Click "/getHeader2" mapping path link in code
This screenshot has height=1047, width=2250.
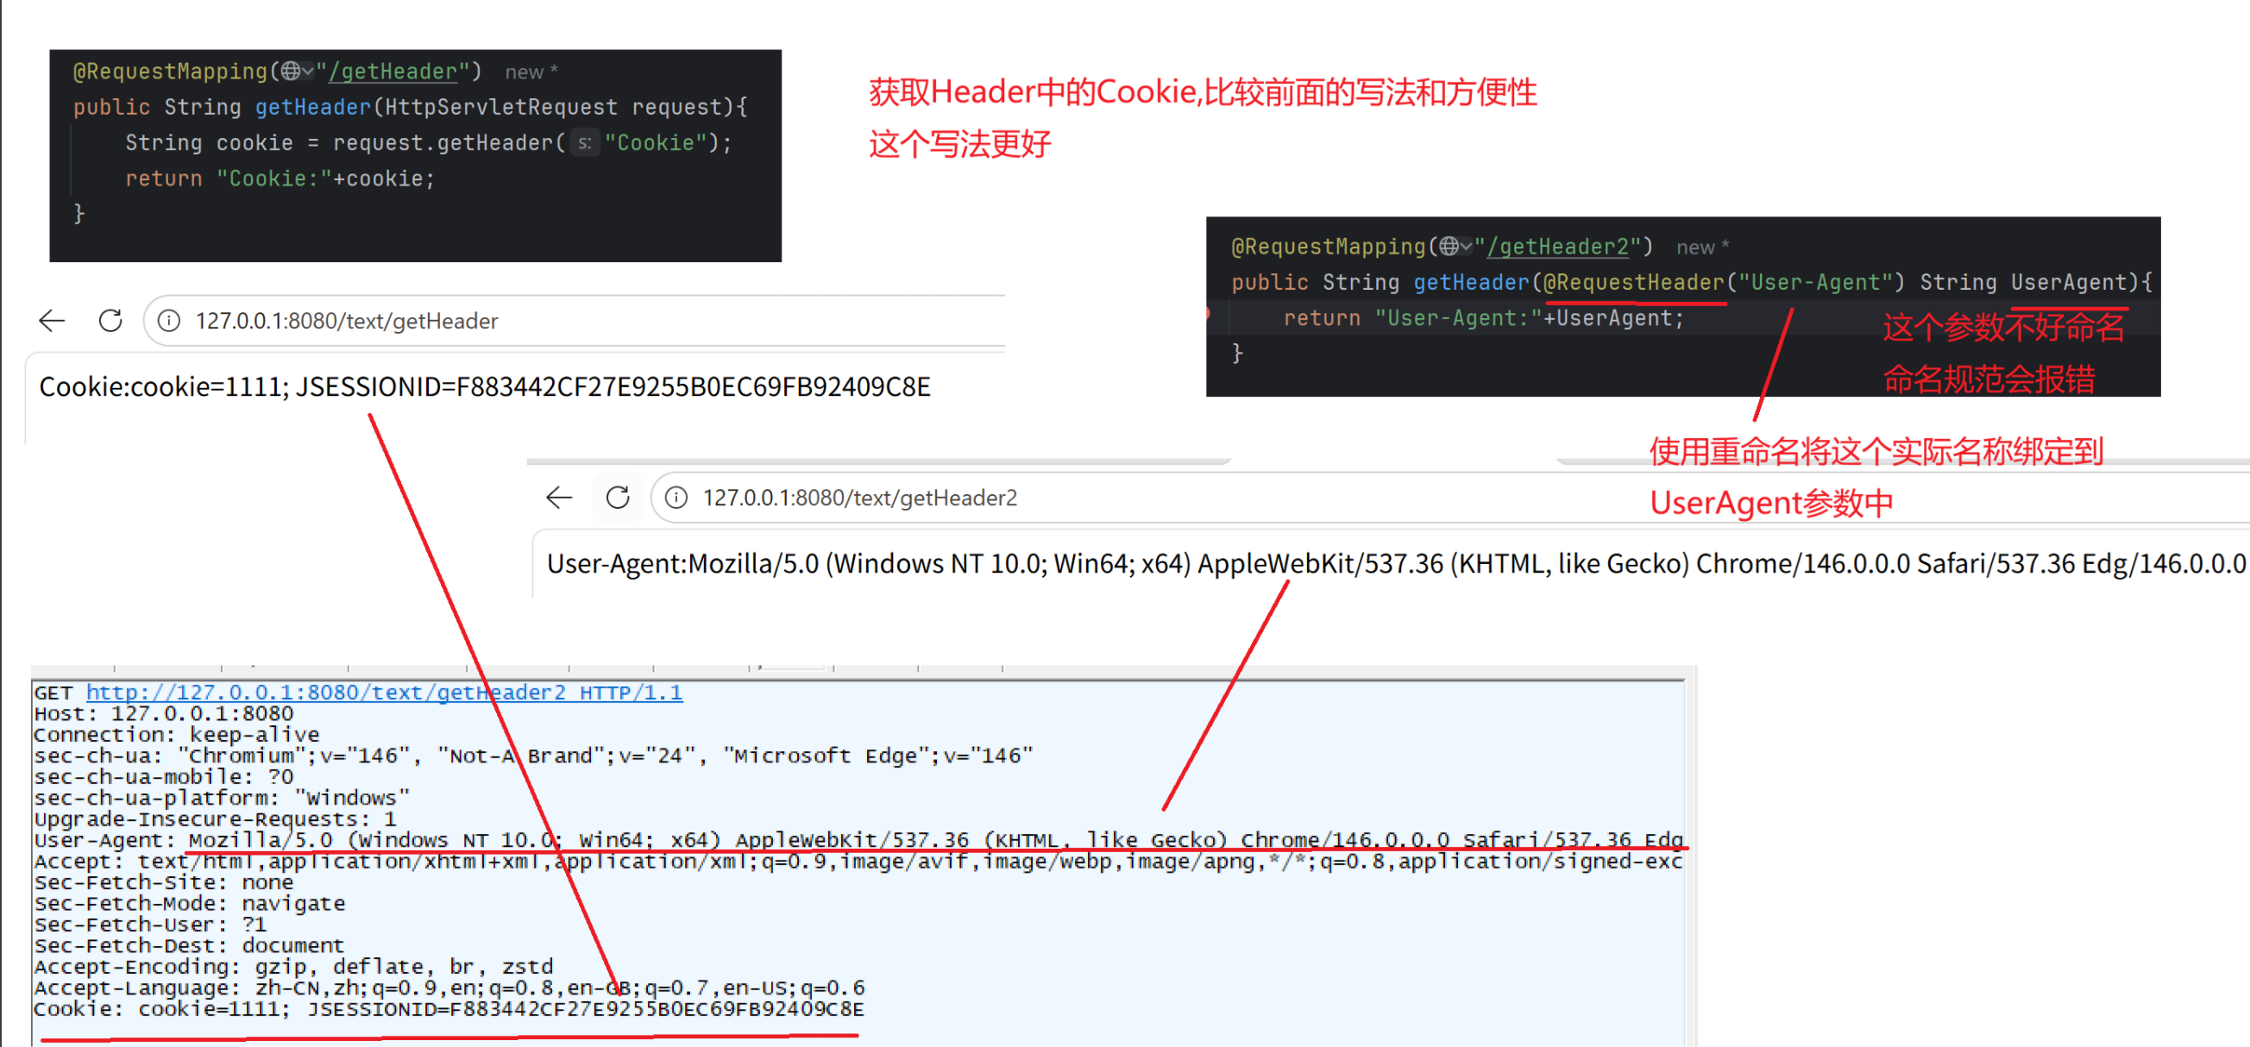[x=1558, y=248]
